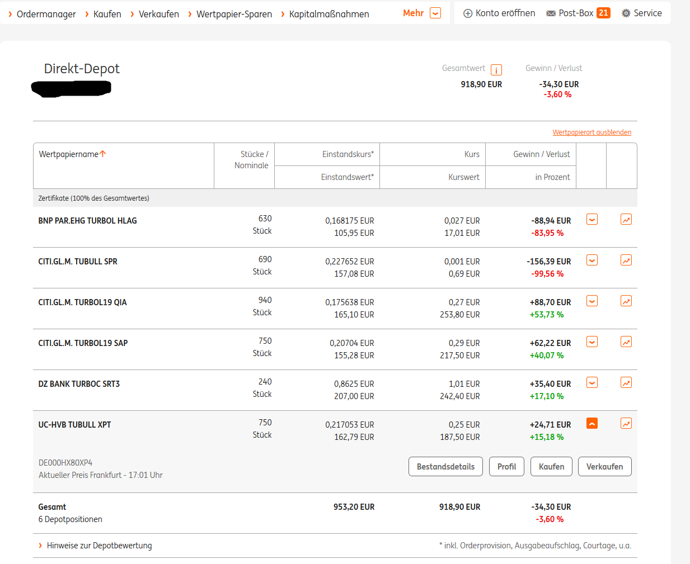Go to the Ordermanager menu item

(46, 14)
